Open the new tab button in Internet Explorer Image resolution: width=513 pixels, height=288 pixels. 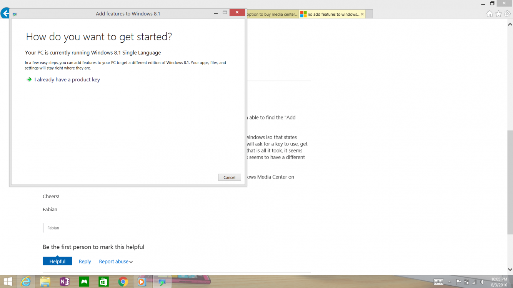369,15
